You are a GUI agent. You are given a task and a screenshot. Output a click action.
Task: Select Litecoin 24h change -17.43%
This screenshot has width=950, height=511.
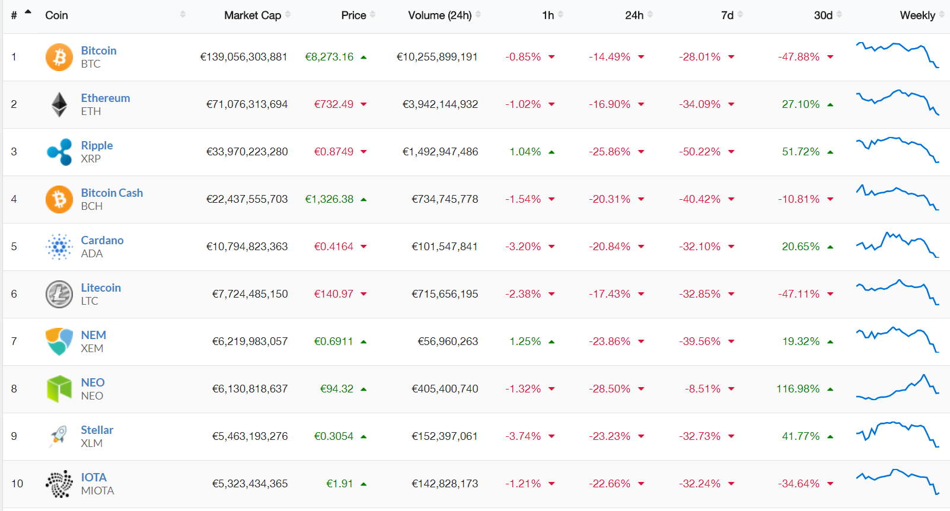(x=610, y=294)
